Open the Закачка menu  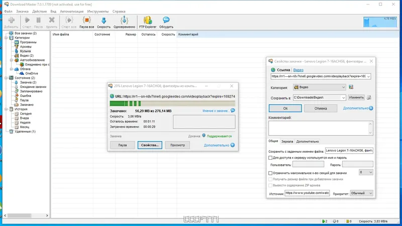coord(22,11)
